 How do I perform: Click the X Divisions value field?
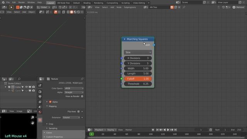pyautogui.click(x=138, y=58)
